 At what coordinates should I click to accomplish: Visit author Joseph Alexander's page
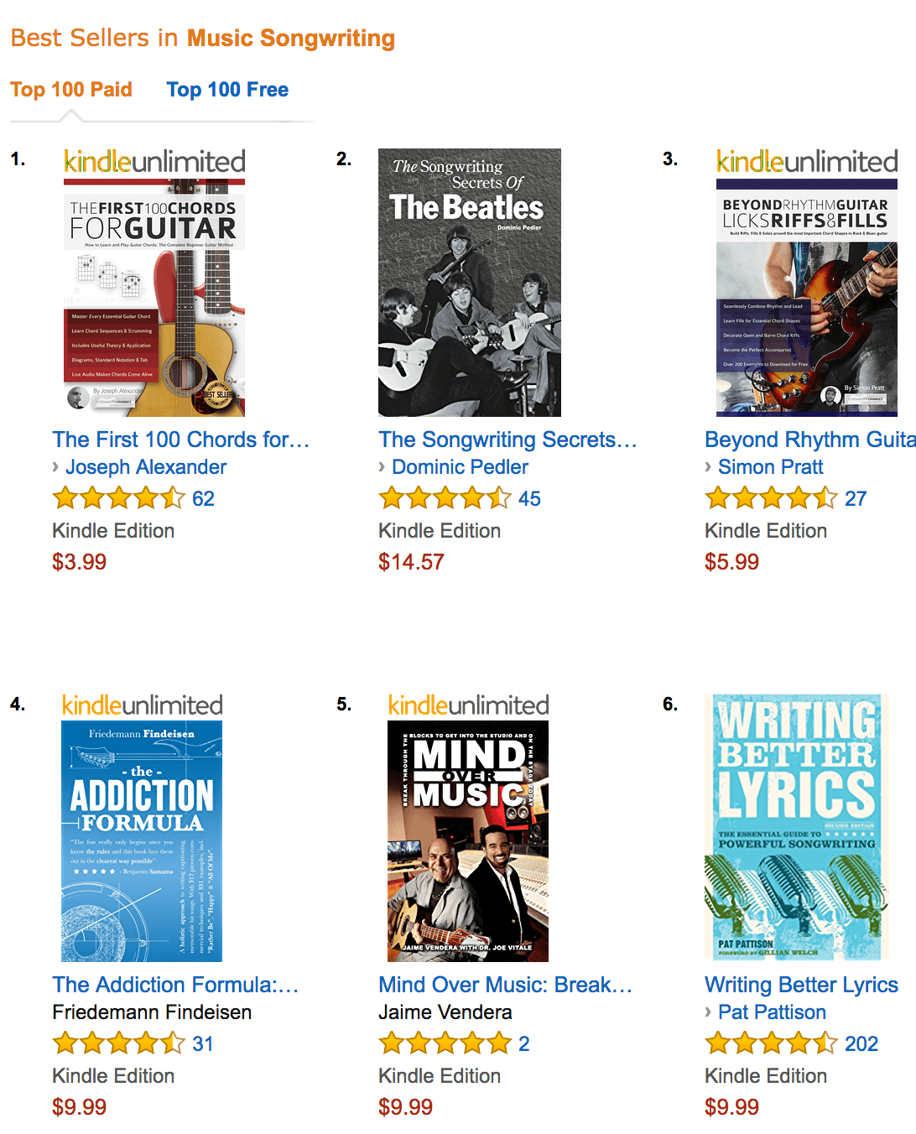click(146, 467)
